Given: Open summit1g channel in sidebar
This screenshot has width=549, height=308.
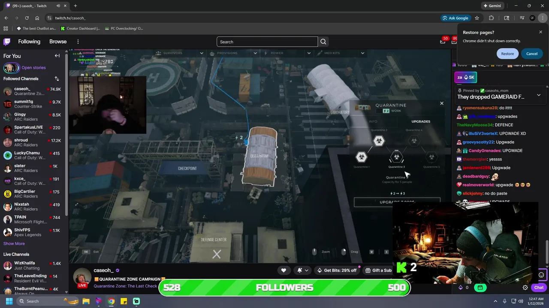Looking at the screenshot, I should [33, 104].
